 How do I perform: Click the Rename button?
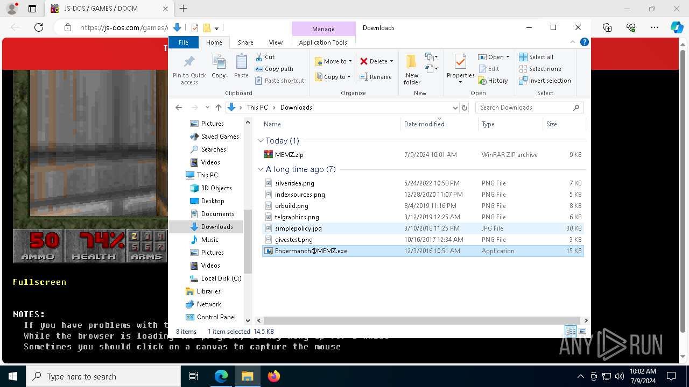click(376, 77)
